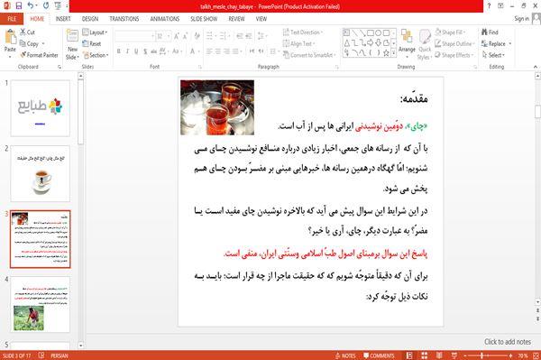
Task: Switch to the ANIMATIONS tab
Action: 165,19
